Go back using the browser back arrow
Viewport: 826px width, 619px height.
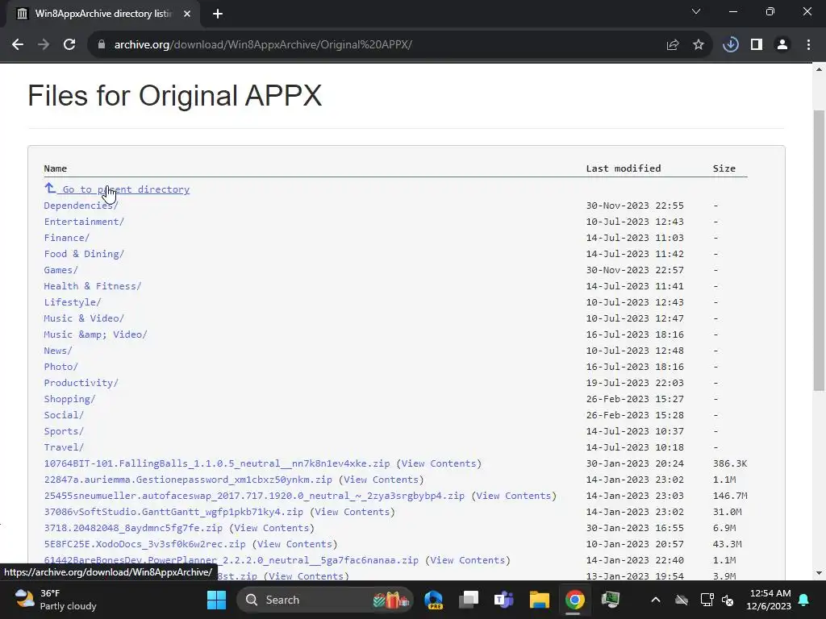point(18,45)
